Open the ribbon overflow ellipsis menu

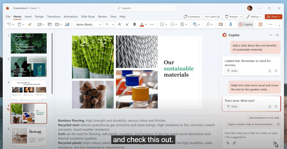(270, 24)
